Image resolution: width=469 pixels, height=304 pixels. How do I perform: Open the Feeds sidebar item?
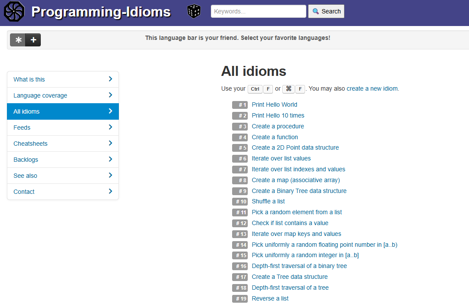point(63,127)
